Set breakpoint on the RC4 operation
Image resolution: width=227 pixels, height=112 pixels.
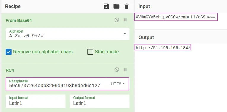pos(125,70)
